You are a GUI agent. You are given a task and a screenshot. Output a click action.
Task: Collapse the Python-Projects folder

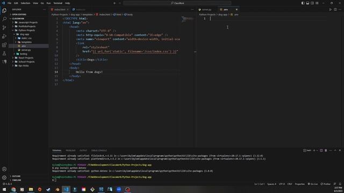point(26,30)
